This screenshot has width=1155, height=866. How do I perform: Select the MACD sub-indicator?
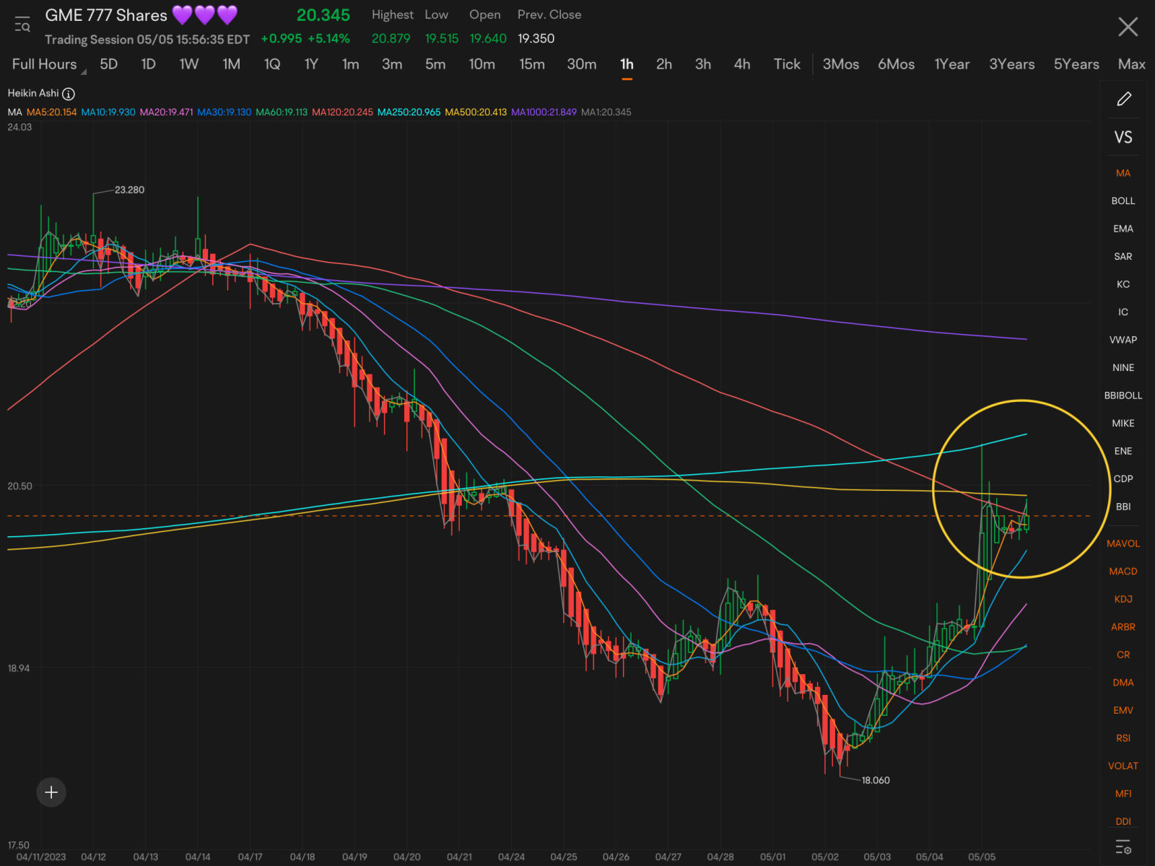tap(1123, 572)
